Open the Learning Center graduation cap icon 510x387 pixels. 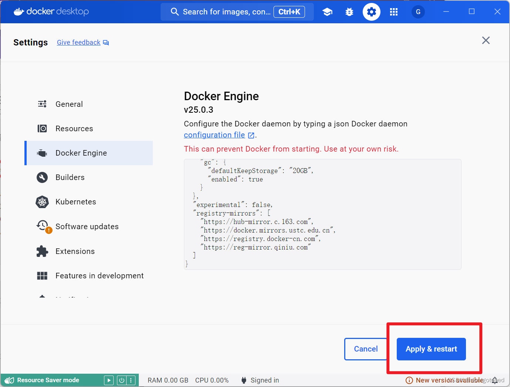coord(327,12)
